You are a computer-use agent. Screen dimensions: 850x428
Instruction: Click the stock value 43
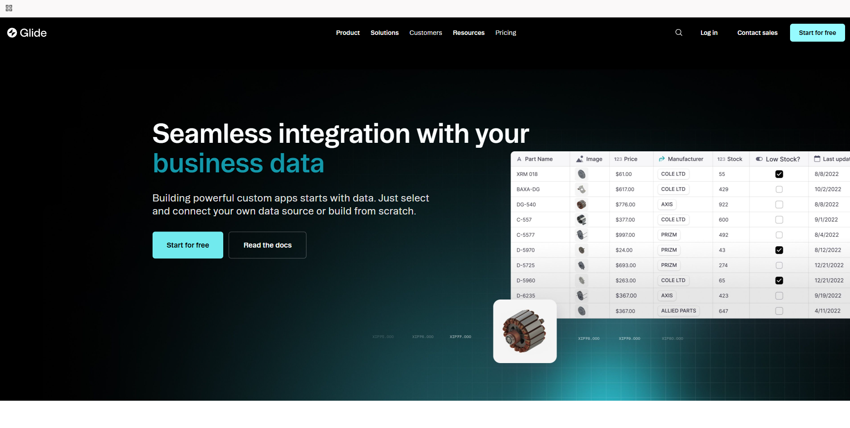coord(722,250)
